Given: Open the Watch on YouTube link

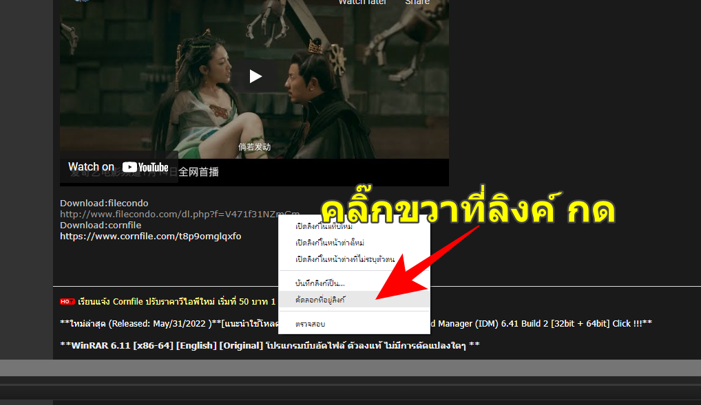Looking at the screenshot, I should (119, 167).
